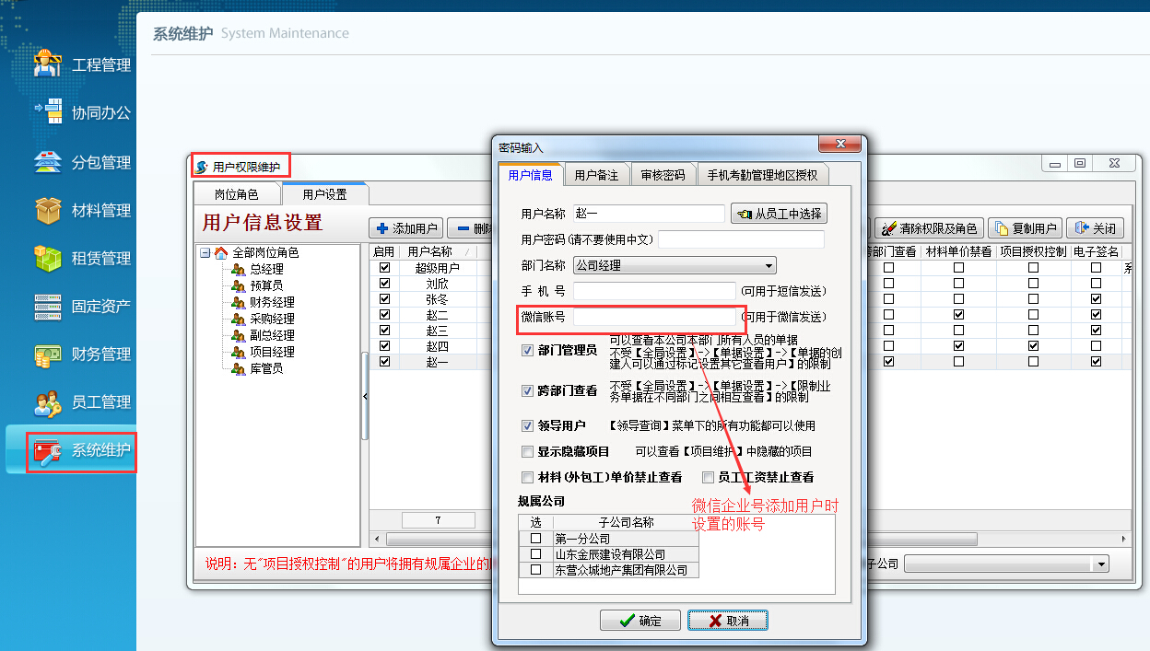The image size is (1150, 651).
Task: Toggle 部门管理员 checkbox
Action: [x=527, y=350]
